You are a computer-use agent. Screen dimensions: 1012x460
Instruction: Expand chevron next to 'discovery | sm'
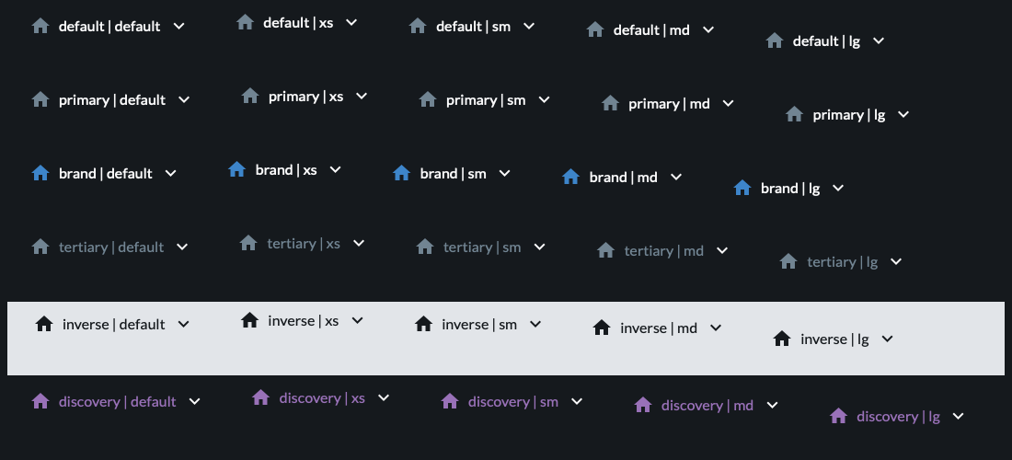(x=577, y=401)
